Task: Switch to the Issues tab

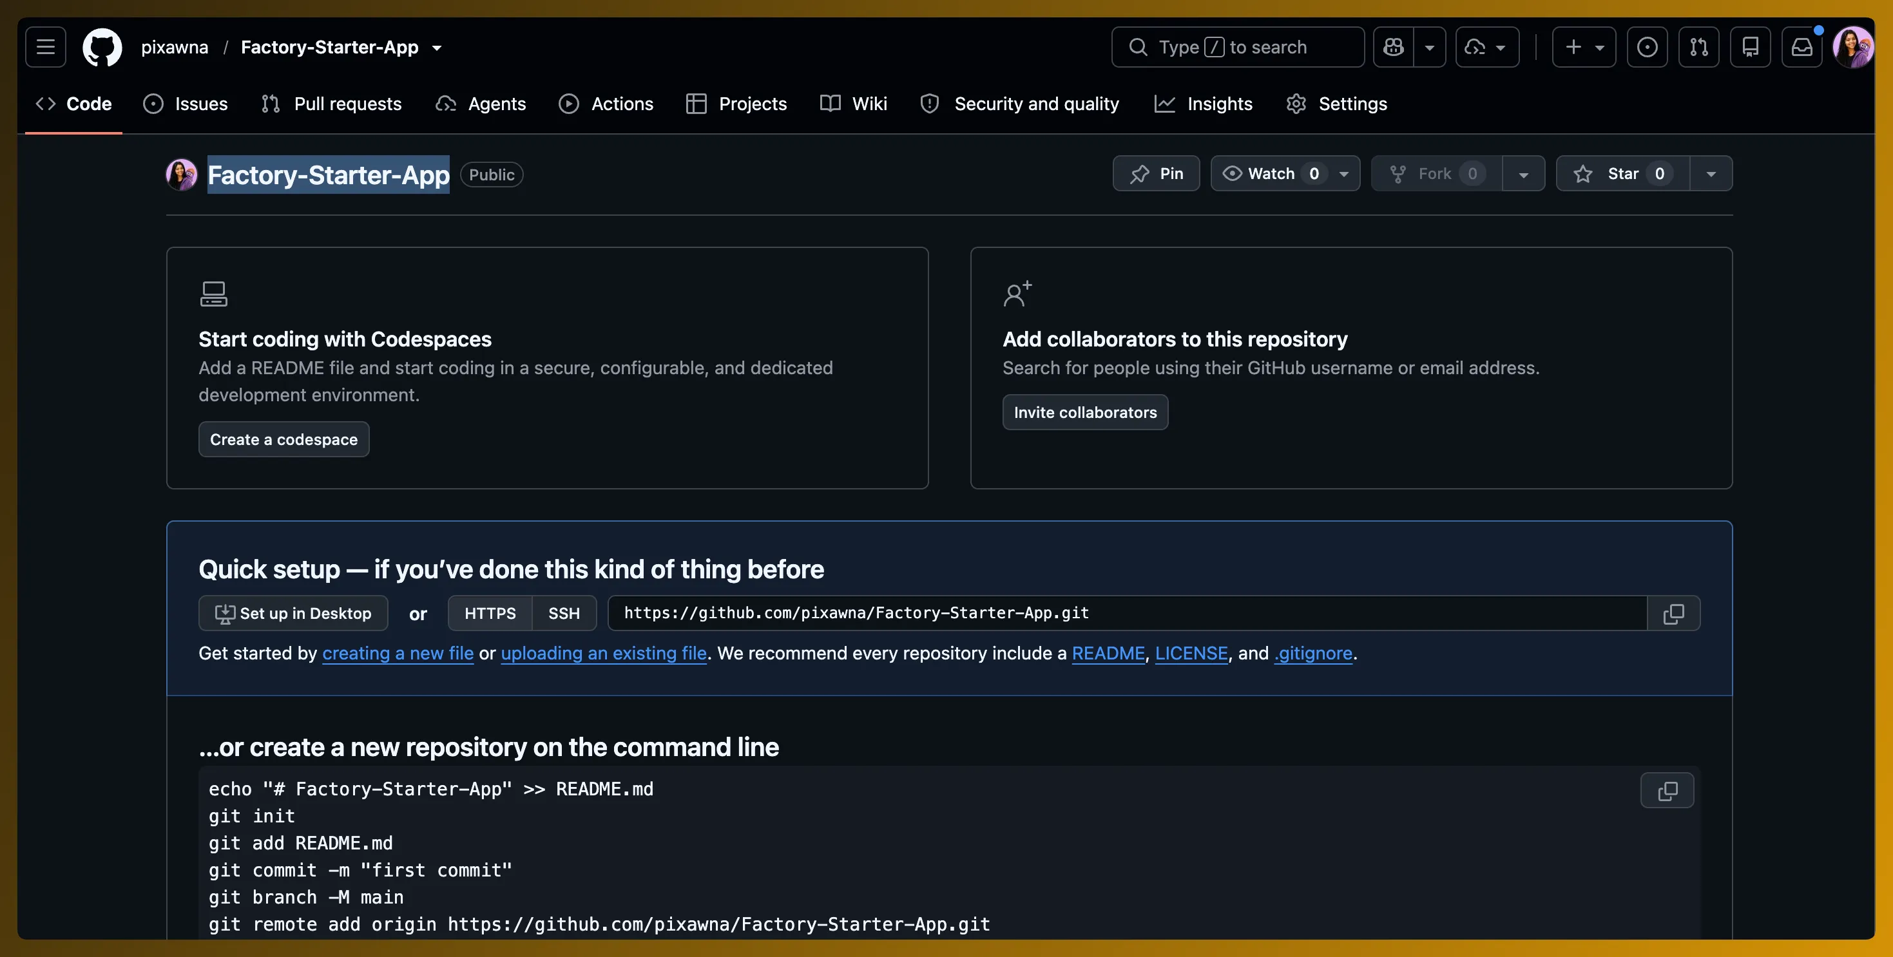Action: pyautogui.click(x=185, y=104)
